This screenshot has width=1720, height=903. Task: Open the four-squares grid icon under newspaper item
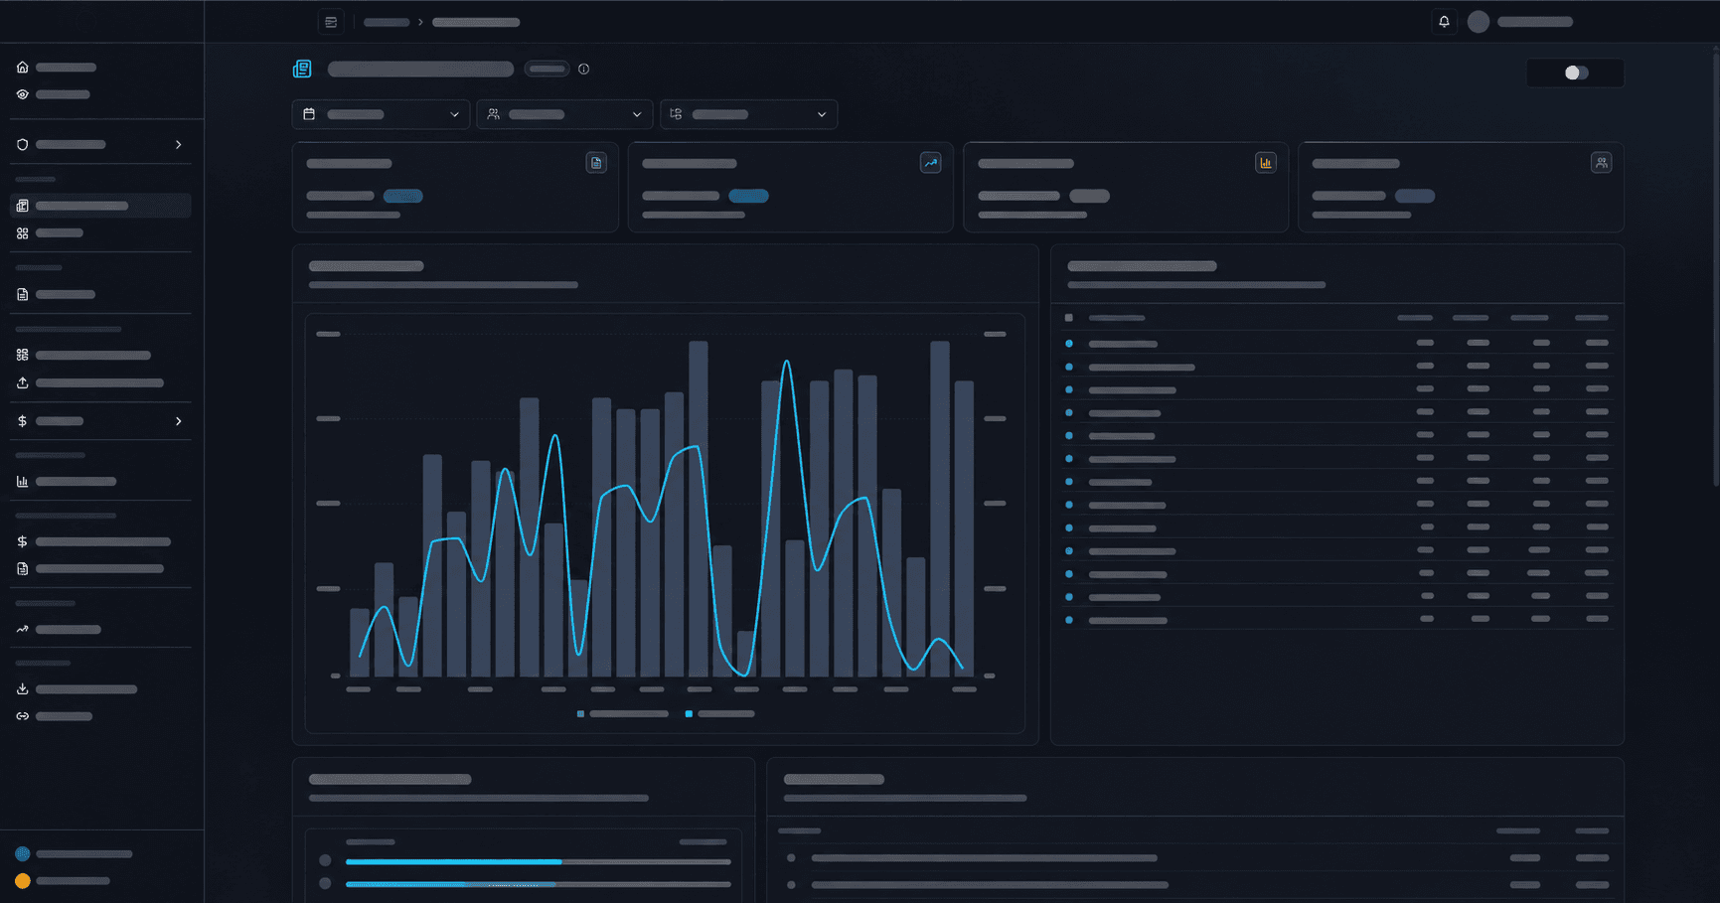tap(23, 233)
